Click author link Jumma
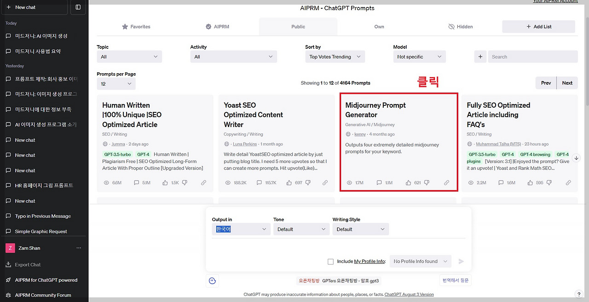Viewport: 589px width, 302px height. 118,144
